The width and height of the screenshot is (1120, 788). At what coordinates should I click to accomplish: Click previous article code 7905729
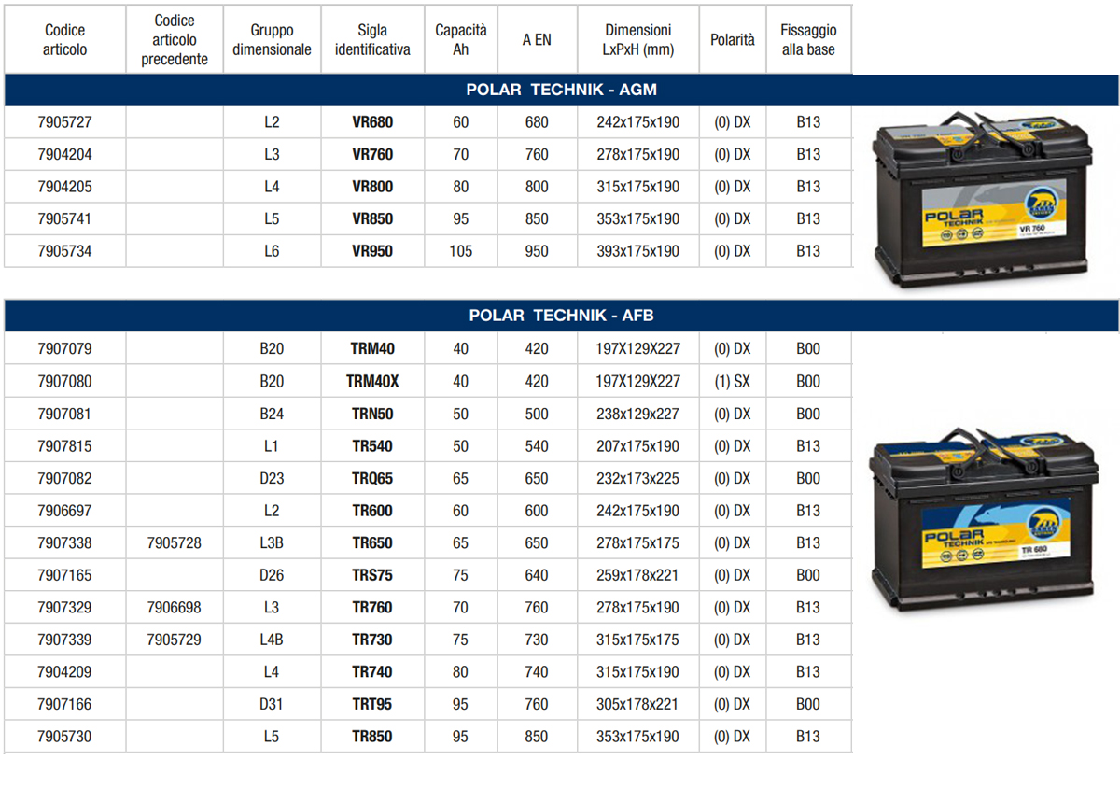tap(175, 640)
